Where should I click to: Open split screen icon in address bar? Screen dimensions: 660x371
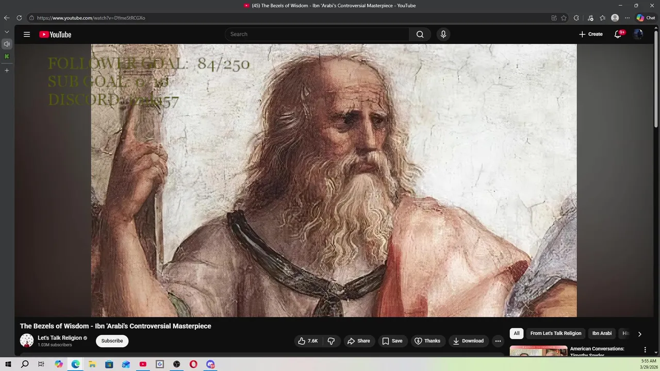(554, 18)
